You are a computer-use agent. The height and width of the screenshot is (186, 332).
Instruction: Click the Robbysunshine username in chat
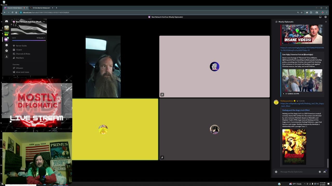(x=287, y=101)
